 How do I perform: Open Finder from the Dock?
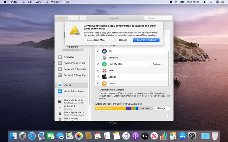point(13,136)
